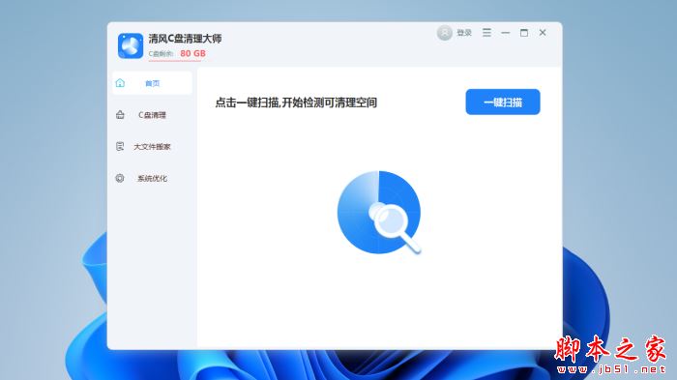Click the 清风C盘清理大师 title text
Screen dimensions: 677x380
click(185, 39)
